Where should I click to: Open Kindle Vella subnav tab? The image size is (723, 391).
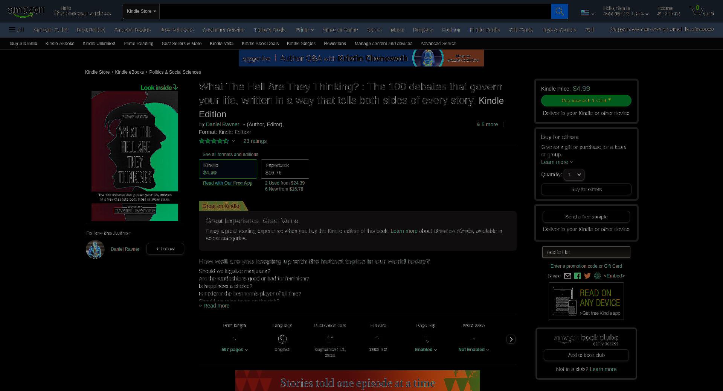tap(221, 44)
